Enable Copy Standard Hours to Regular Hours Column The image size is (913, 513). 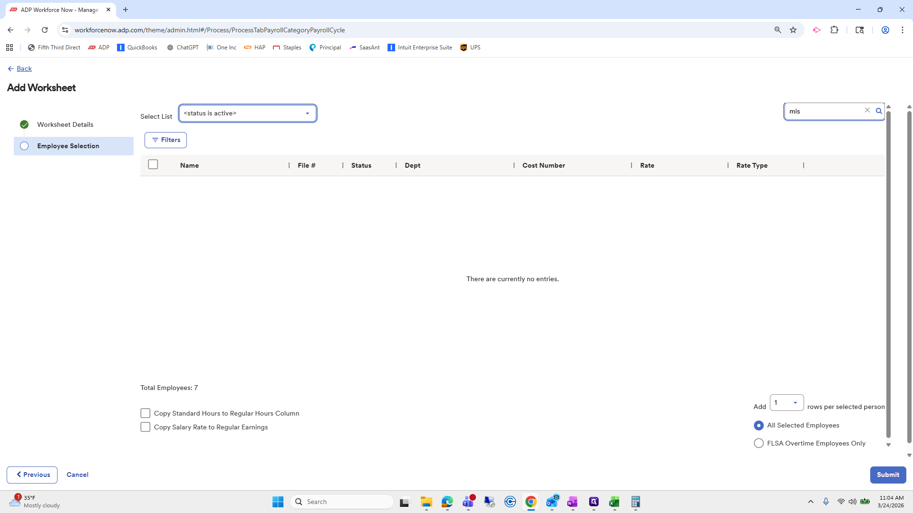coord(146,413)
